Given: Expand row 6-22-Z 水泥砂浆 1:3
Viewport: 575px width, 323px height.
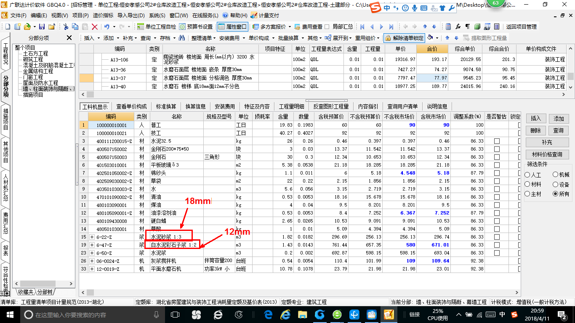Looking at the screenshot, I should point(92,237).
